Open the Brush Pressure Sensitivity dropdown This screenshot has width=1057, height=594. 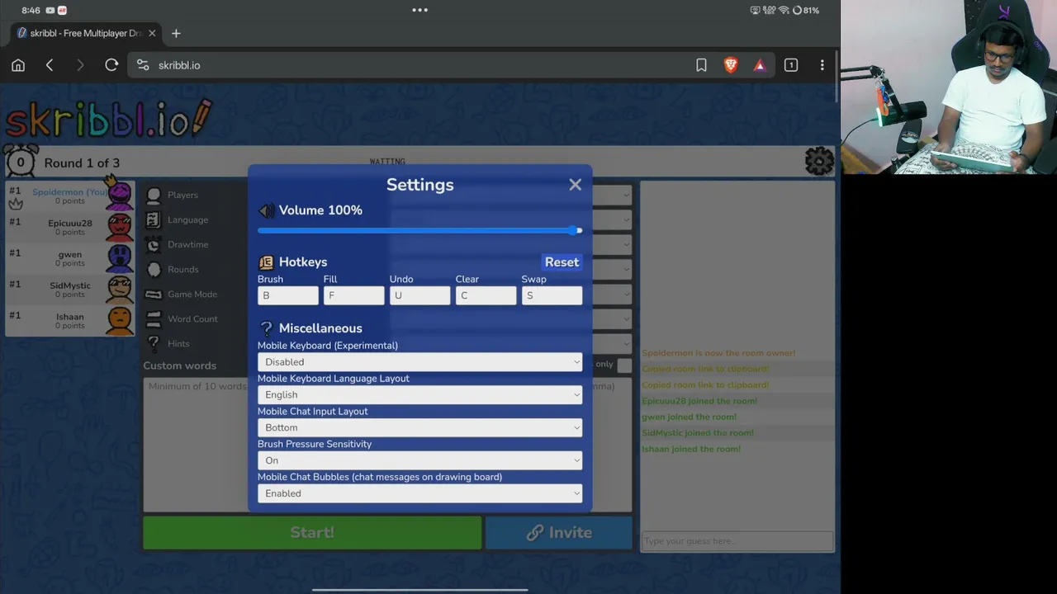point(419,460)
